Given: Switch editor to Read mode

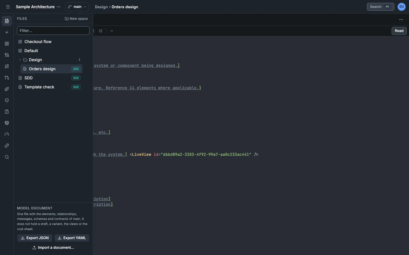Looking at the screenshot, I should 399,31.
